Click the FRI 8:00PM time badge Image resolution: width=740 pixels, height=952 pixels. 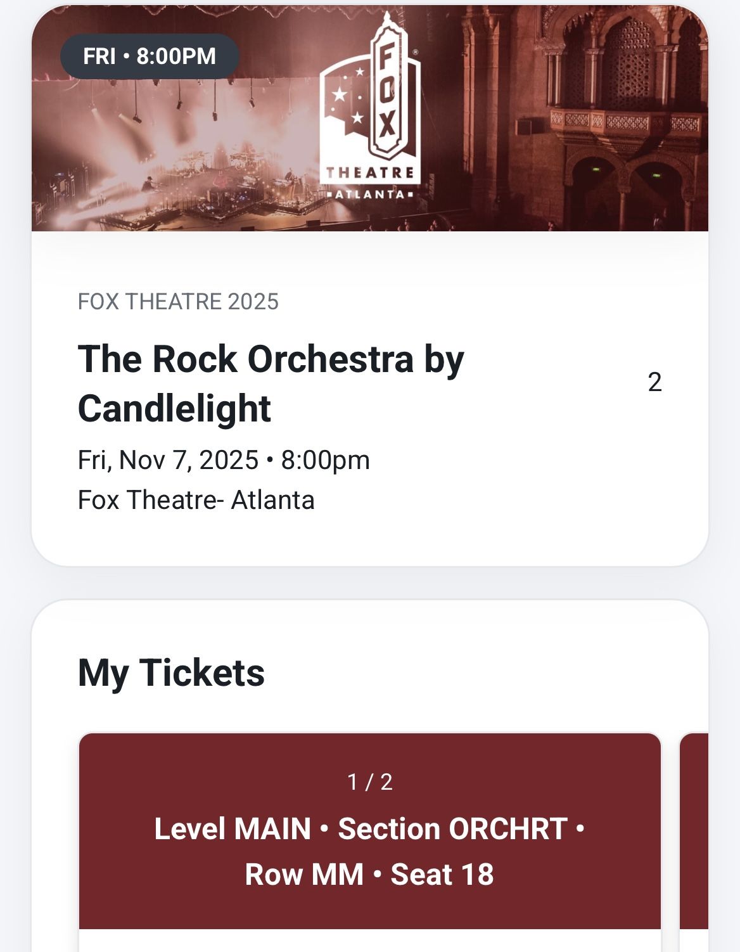coord(150,56)
